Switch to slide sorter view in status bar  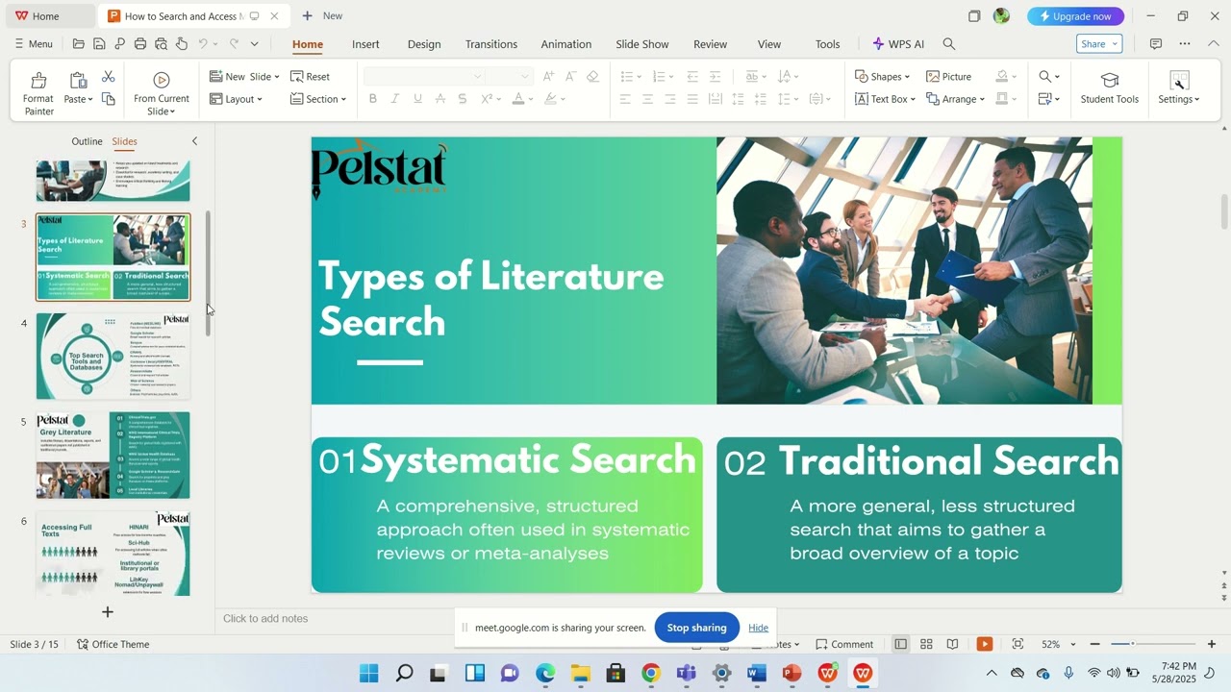[x=926, y=644]
